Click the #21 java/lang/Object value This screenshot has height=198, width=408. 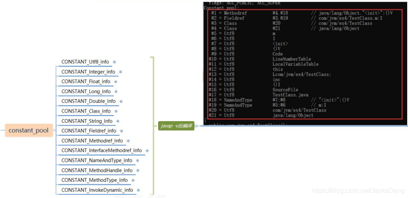pos(293,115)
